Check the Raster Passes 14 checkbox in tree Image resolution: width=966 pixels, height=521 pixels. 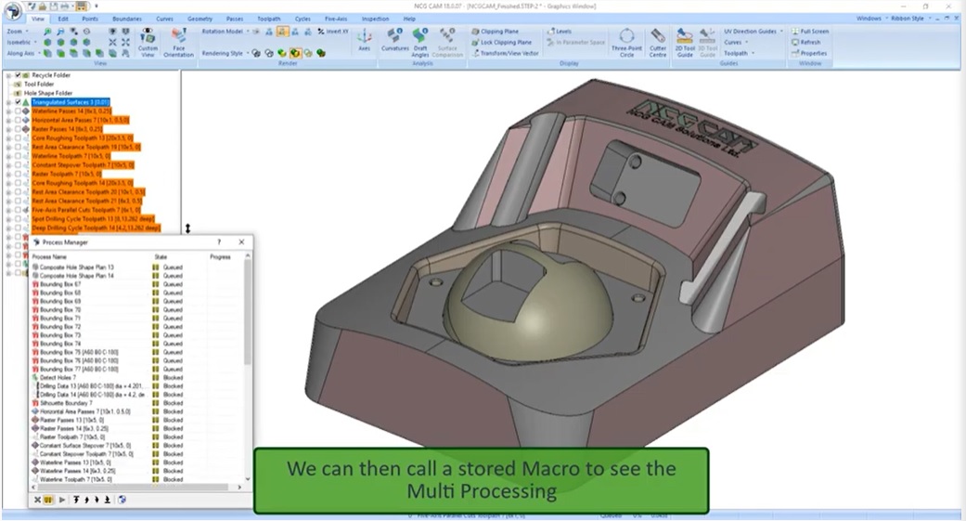point(18,129)
